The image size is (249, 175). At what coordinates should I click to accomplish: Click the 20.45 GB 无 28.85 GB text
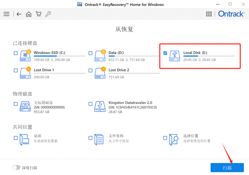199,60
